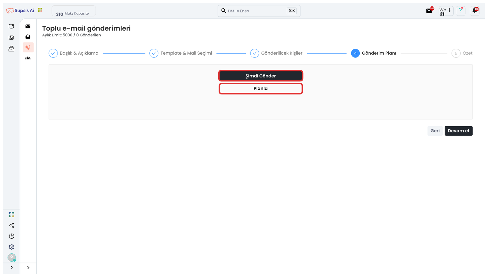The height and width of the screenshot is (277, 488).
Task: Open the mail inbox icon in the top bar
Action: click(429, 11)
